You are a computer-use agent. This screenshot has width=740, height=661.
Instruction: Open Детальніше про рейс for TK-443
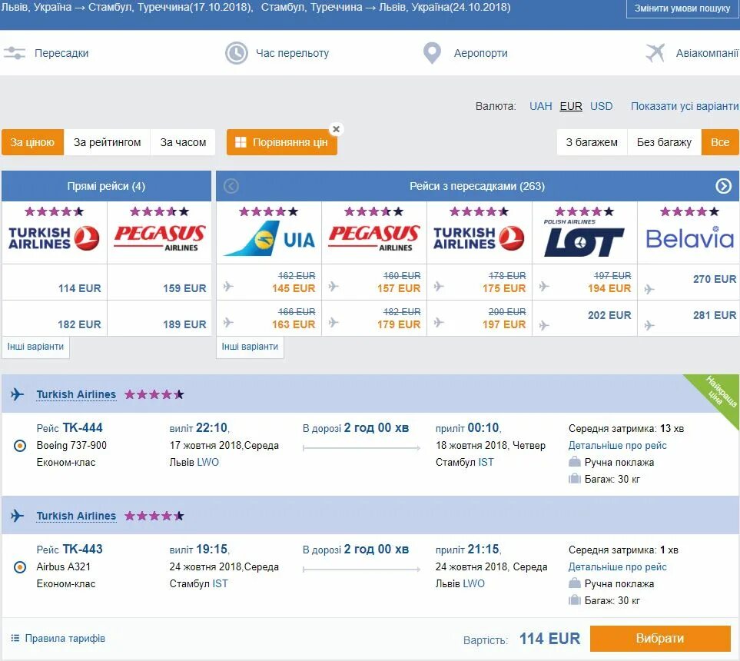pos(617,566)
